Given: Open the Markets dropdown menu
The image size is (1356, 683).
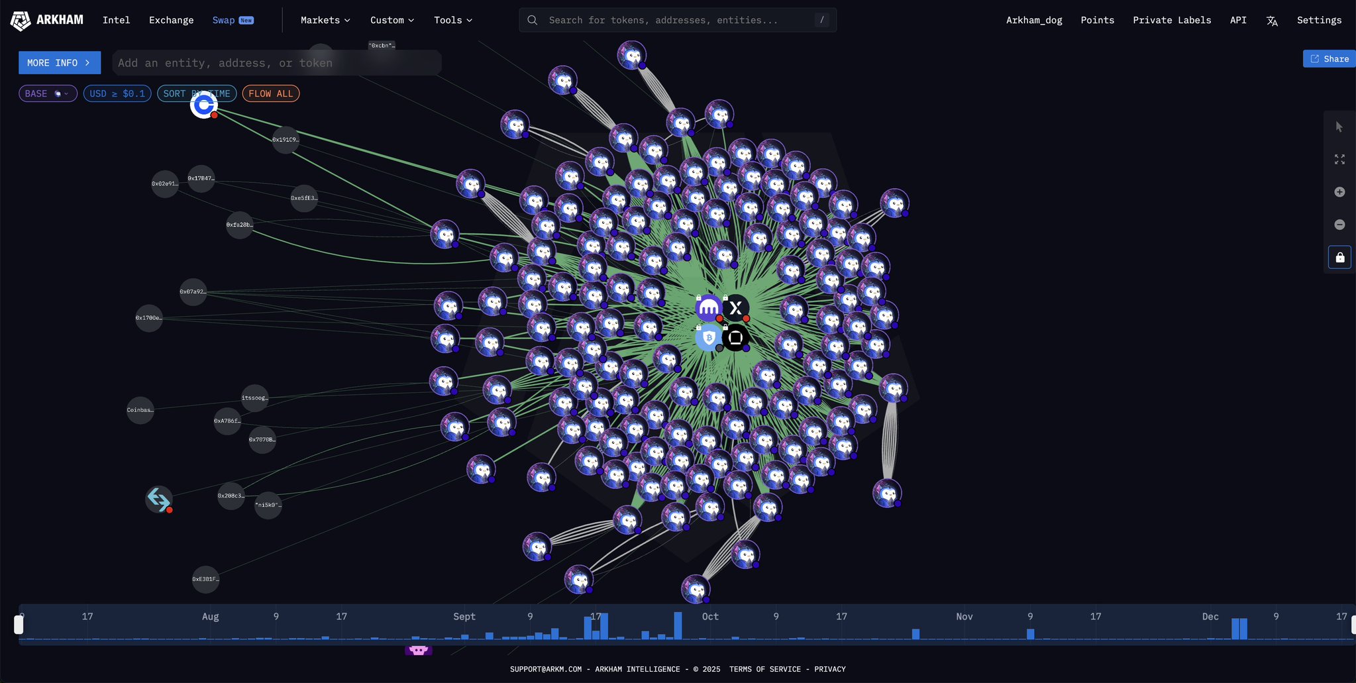Looking at the screenshot, I should pyautogui.click(x=325, y=21).
